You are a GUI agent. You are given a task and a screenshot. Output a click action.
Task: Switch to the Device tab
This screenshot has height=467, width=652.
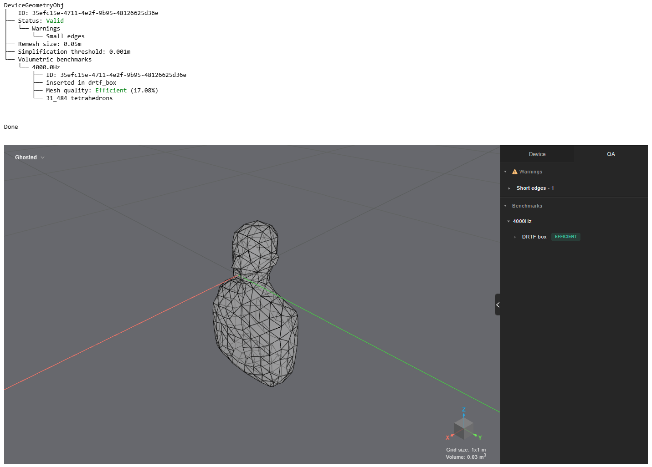tap(537, 154)
